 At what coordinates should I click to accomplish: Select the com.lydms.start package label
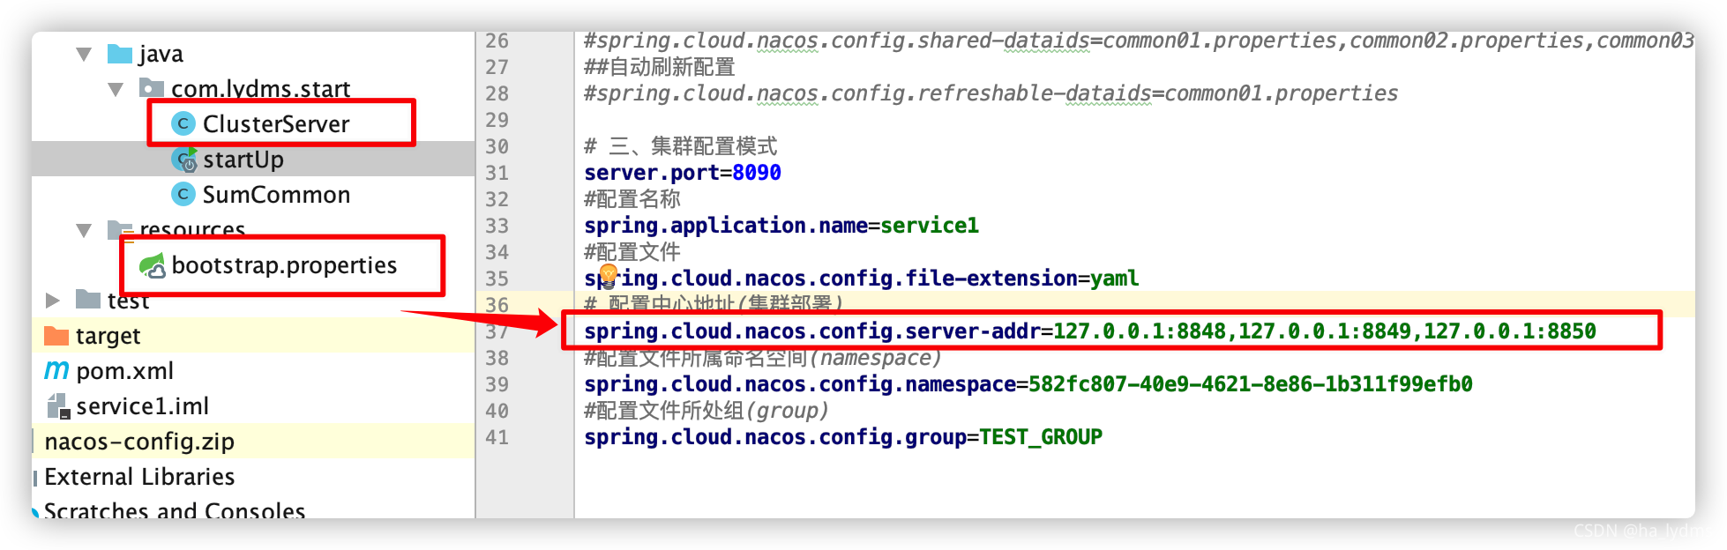pos(260,89)
